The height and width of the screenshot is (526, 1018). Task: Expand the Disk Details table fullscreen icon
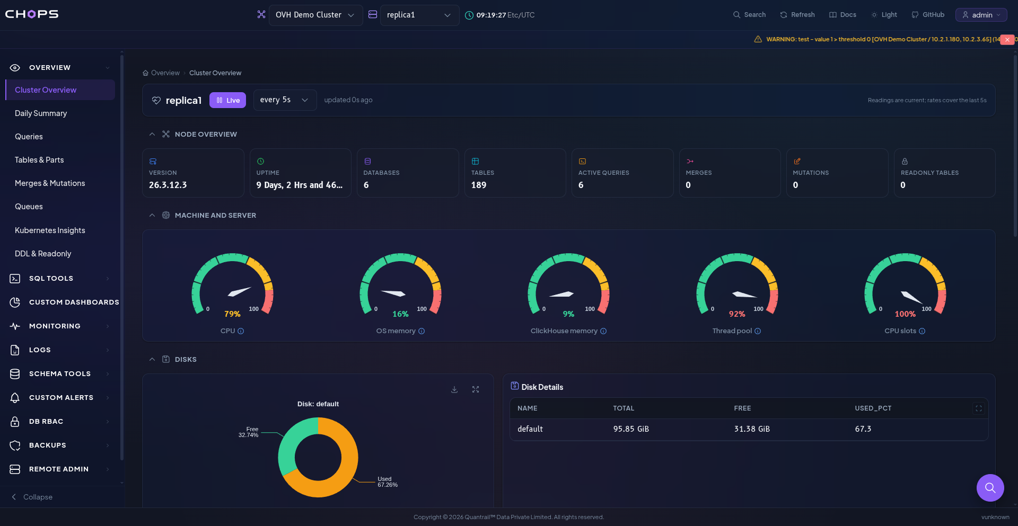(x=979, y=408)
